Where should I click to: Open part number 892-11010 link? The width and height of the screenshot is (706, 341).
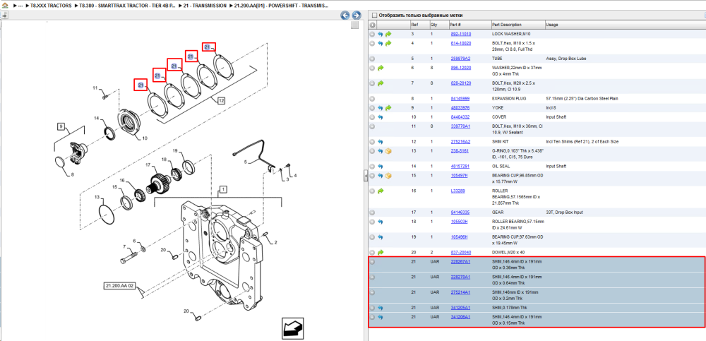click(x=460, y=34)
